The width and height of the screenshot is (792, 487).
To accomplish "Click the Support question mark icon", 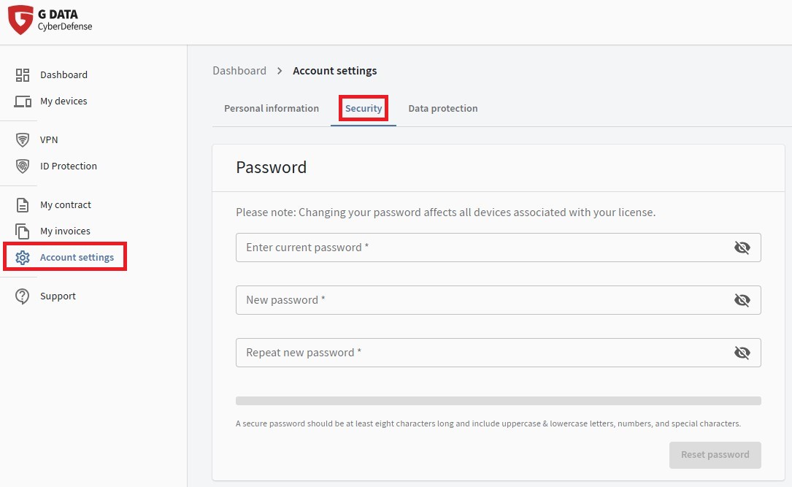I will tap(23, 296).
